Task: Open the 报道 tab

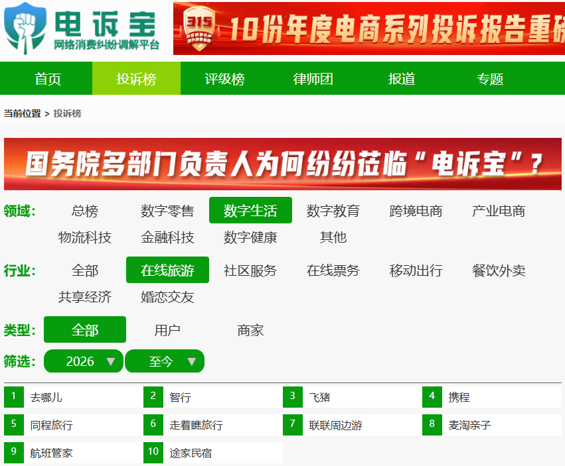Action: click(402, 78)
